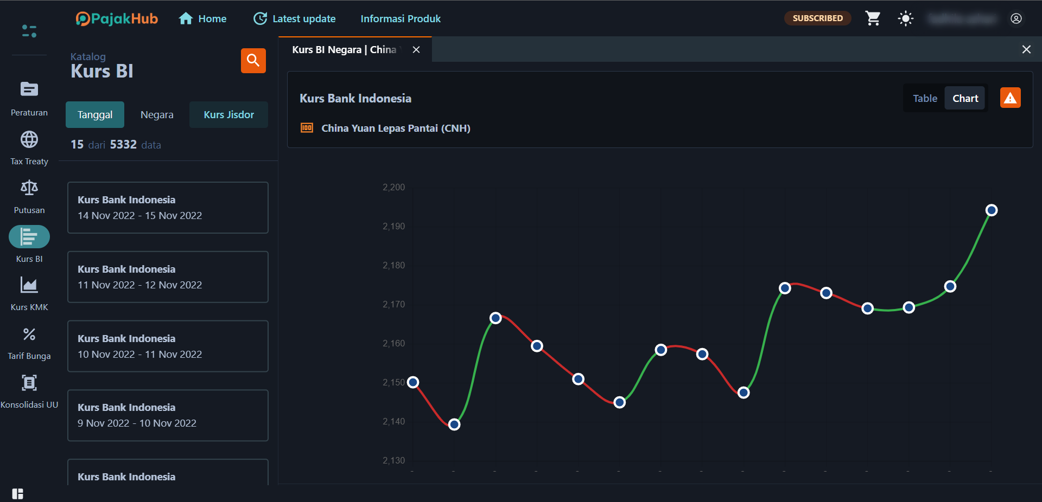Viewport: 1042px width, 502px height.
Task: Select the Kurs BI sidebar icon
Action: [29, 237]
